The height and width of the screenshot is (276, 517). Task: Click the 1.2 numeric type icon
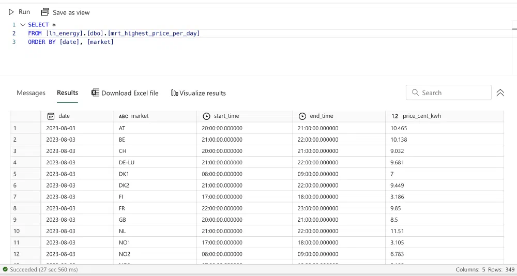(x=394, y=116)
